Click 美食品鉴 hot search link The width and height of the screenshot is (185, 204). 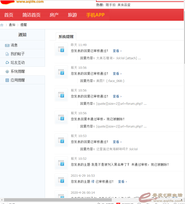pos(124,5)
